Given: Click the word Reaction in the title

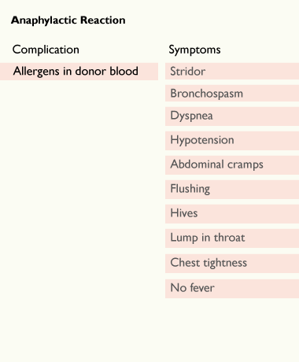Looking at the screenshot, I should point(103,20).
